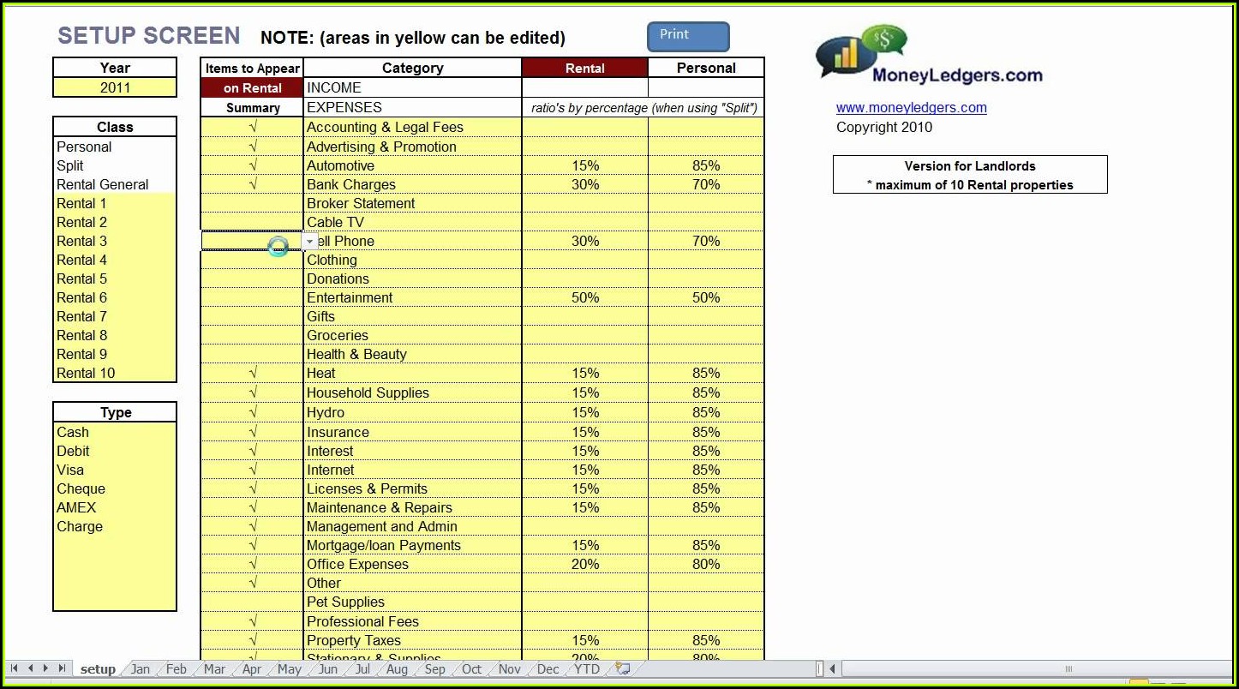Switch to the Jan sheet tab
This screenshot has height=689, width=1239.
[140, 669]
